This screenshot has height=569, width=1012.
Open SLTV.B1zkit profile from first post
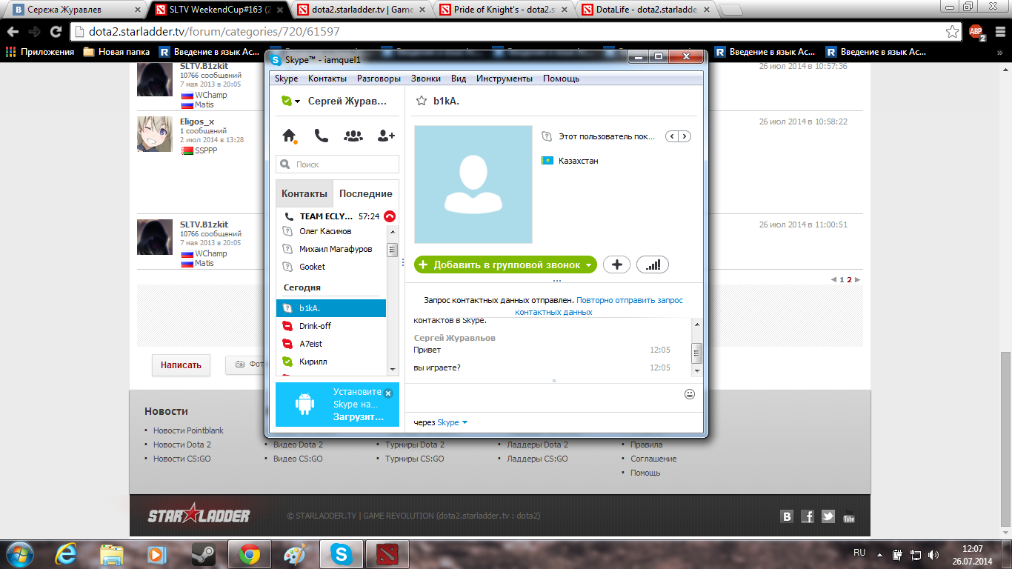click(x=204, y=66)
